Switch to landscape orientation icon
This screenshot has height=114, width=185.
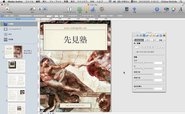pyautogui.click(x=45, y=9)
